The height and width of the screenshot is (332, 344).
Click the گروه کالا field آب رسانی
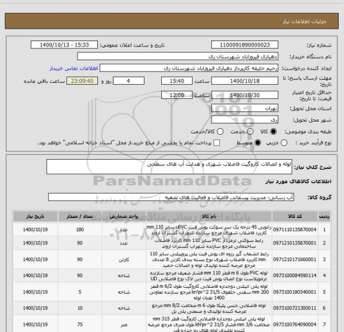[x=171, y=197]
